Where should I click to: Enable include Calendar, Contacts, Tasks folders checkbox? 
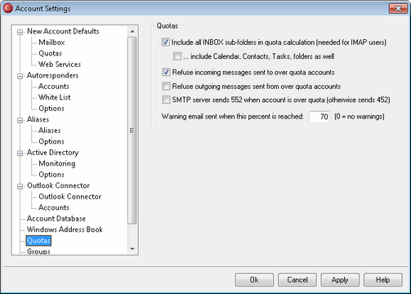coord(177,56)
